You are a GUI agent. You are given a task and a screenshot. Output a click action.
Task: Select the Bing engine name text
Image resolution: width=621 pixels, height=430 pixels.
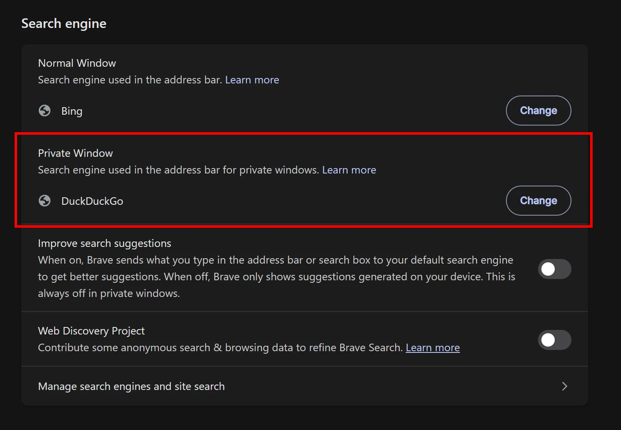pos(72,111)
